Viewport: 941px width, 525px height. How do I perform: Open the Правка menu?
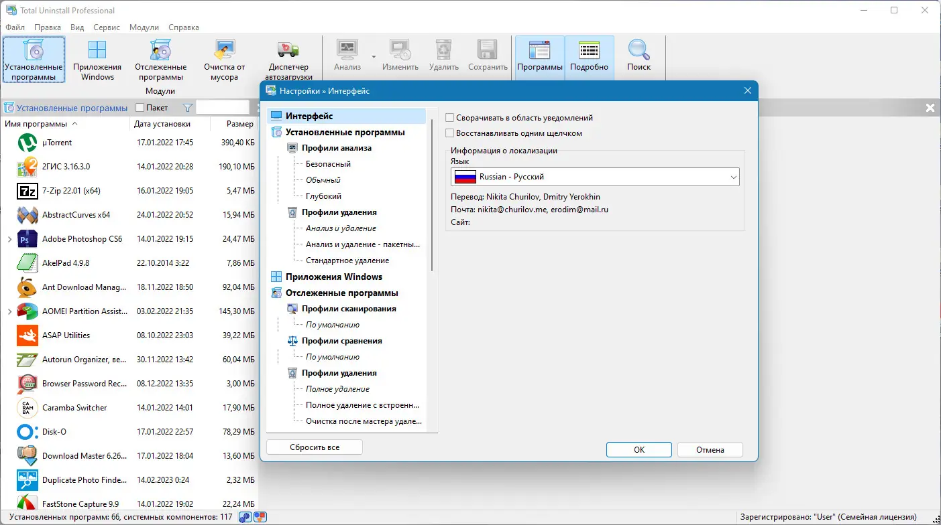point(48,27)
